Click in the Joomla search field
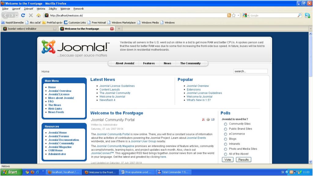 [x=250, y=71]
